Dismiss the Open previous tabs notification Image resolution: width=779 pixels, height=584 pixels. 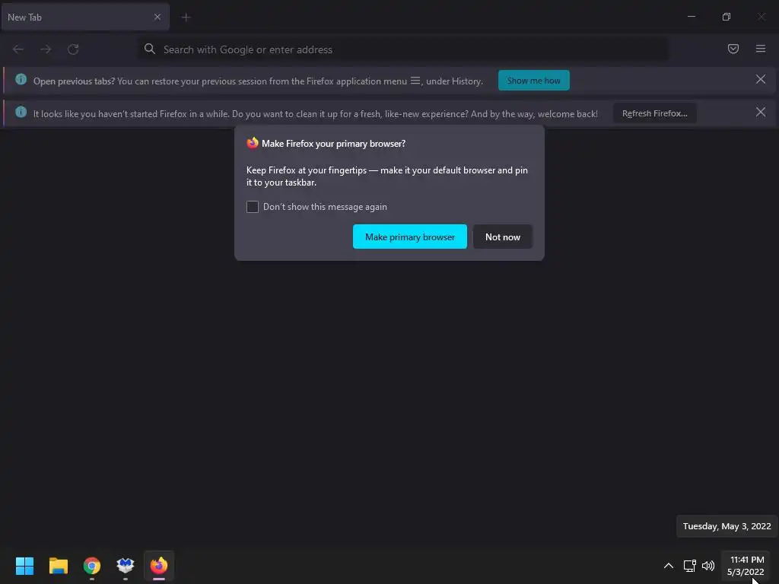coord(760,79)
